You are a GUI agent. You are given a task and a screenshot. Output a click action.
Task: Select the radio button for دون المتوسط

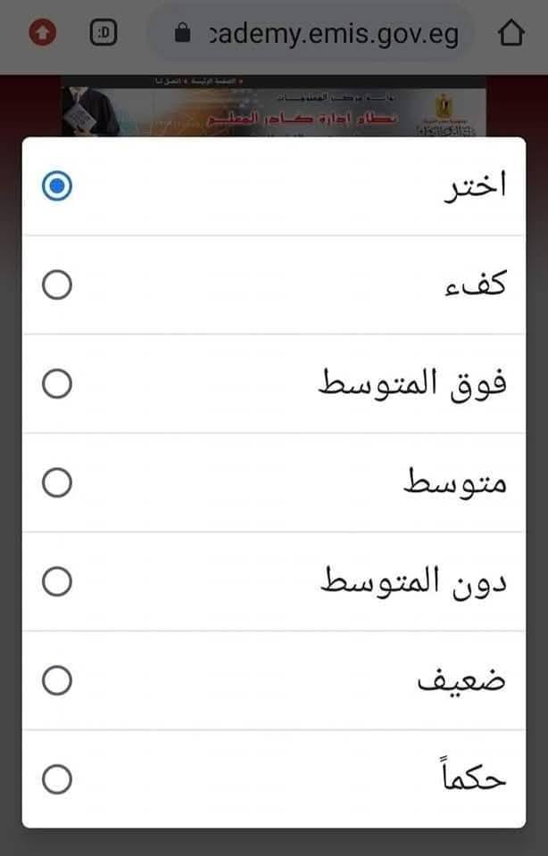coord(57,582)
